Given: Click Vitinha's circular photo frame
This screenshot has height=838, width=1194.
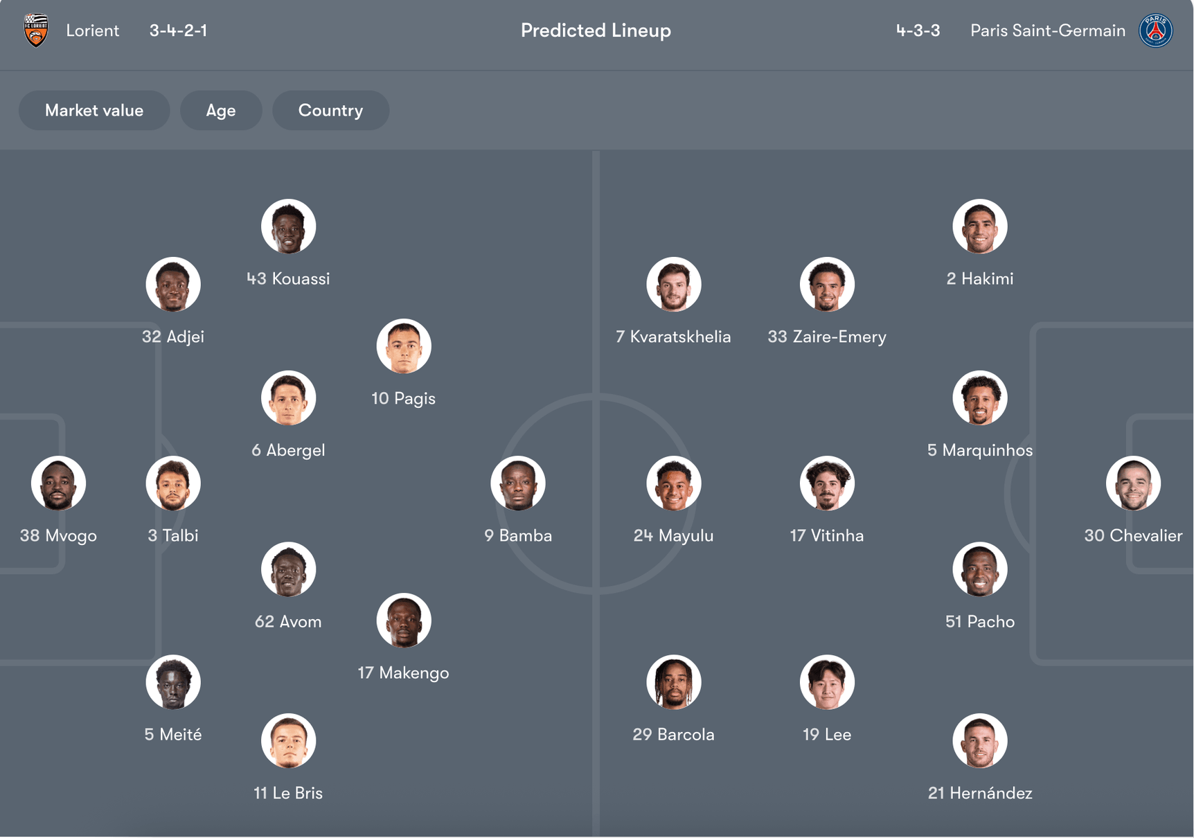Looking at the screenshot, I should pos(827,483).
